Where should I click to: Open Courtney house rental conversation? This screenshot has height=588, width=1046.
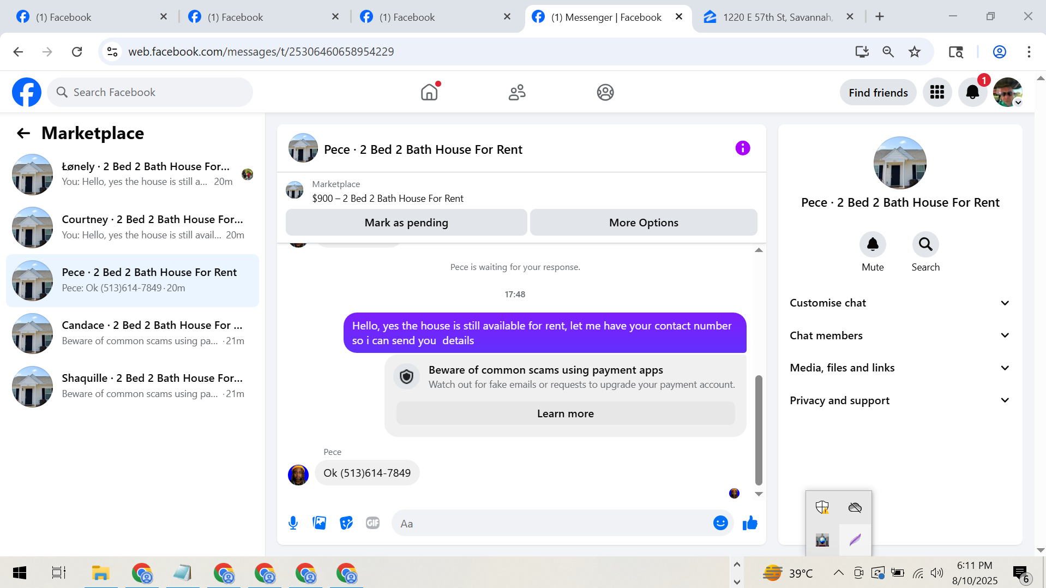133,227
